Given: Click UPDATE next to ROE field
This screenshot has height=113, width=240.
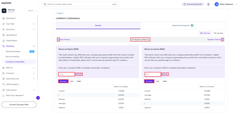Looking at the screenshot, I should pos(79,74).
